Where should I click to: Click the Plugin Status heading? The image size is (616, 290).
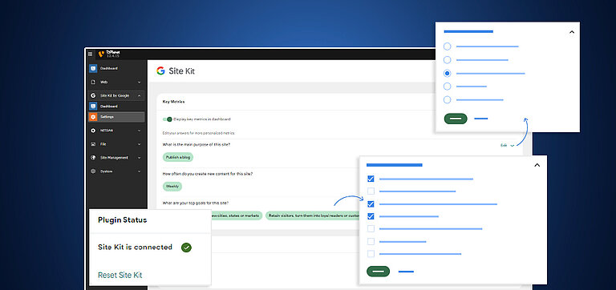[122, 220]
